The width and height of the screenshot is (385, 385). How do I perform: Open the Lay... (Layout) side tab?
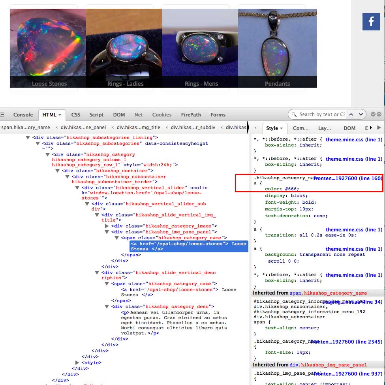pyautogui.click(x=324, y=128)
